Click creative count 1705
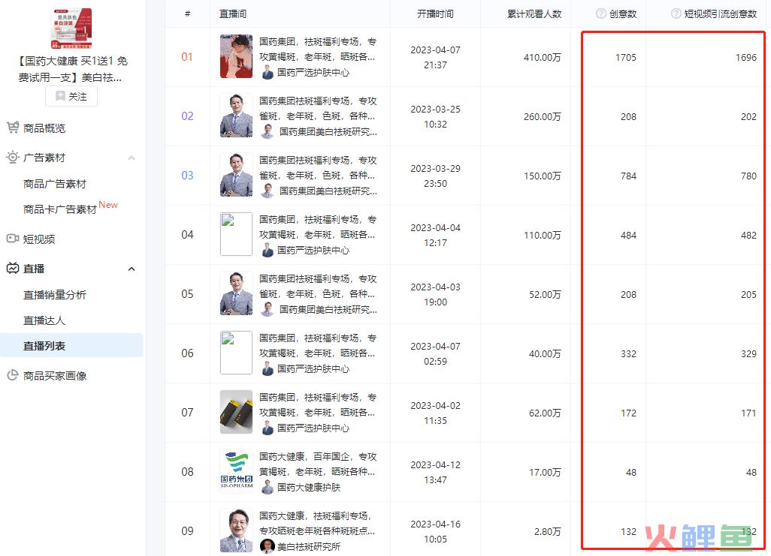771x556 pixels. 625,58
